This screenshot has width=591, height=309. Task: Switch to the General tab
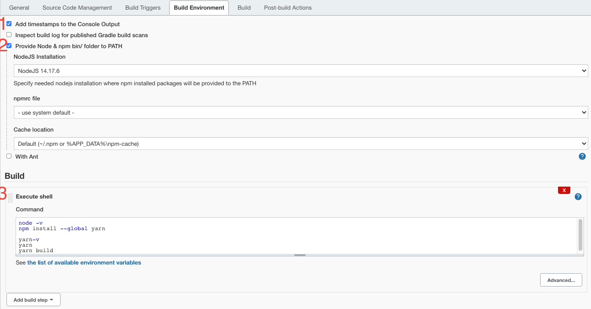19,8
